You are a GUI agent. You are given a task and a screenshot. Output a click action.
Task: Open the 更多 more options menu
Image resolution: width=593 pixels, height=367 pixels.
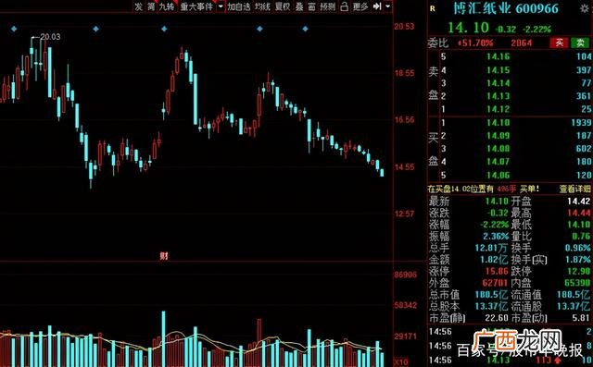pos(360,6)
